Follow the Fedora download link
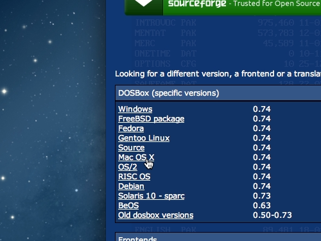Viewport: 321px width, 241px height. coord(131,129)
